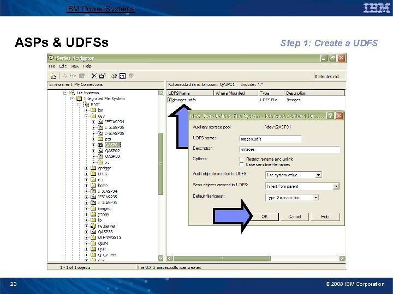Click the Integrated File System folder icon
393x294 pixels.
tap(79, 99)
